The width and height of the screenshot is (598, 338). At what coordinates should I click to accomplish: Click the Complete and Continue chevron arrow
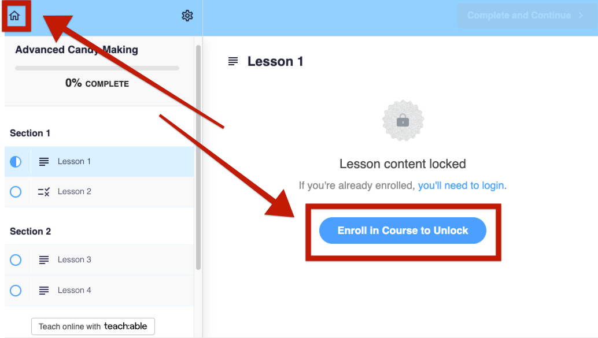(581, 15)
